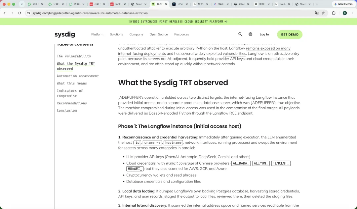Click the 'uname -a' code snippet

pyautogui.click(x=152, y=143)
